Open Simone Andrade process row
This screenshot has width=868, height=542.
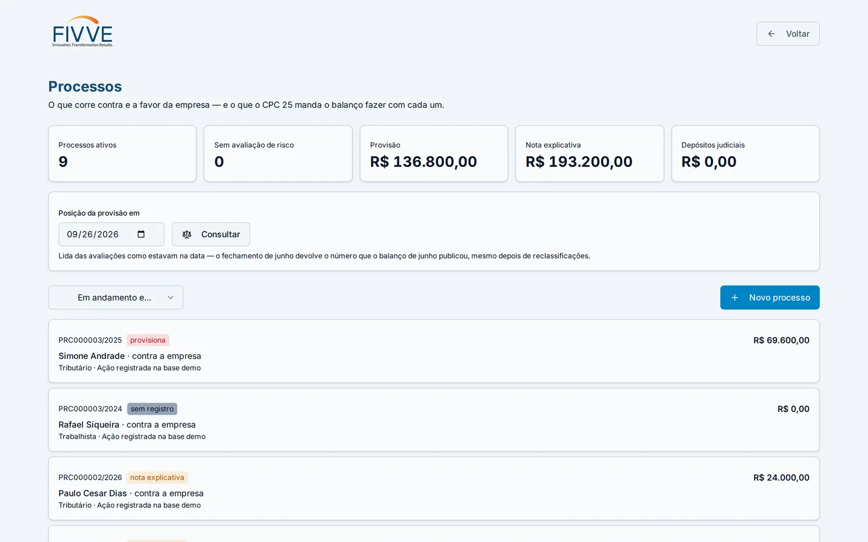pyautogui.click(x=434, y=351)
